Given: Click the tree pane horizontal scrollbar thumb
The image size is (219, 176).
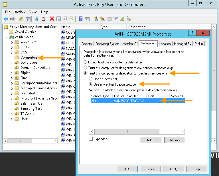Looking at the screenshot, I should (20, 141).
